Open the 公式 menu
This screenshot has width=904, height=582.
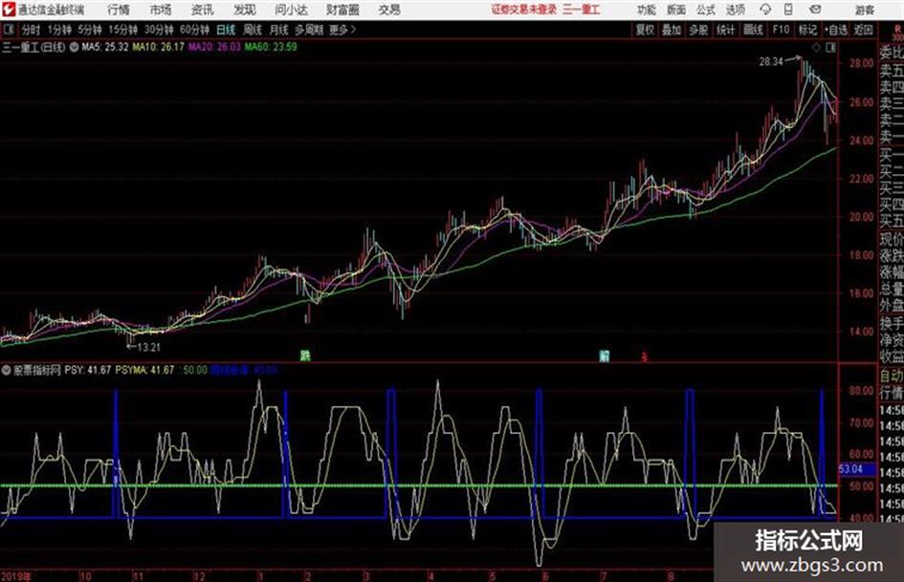tap(706, 10)
